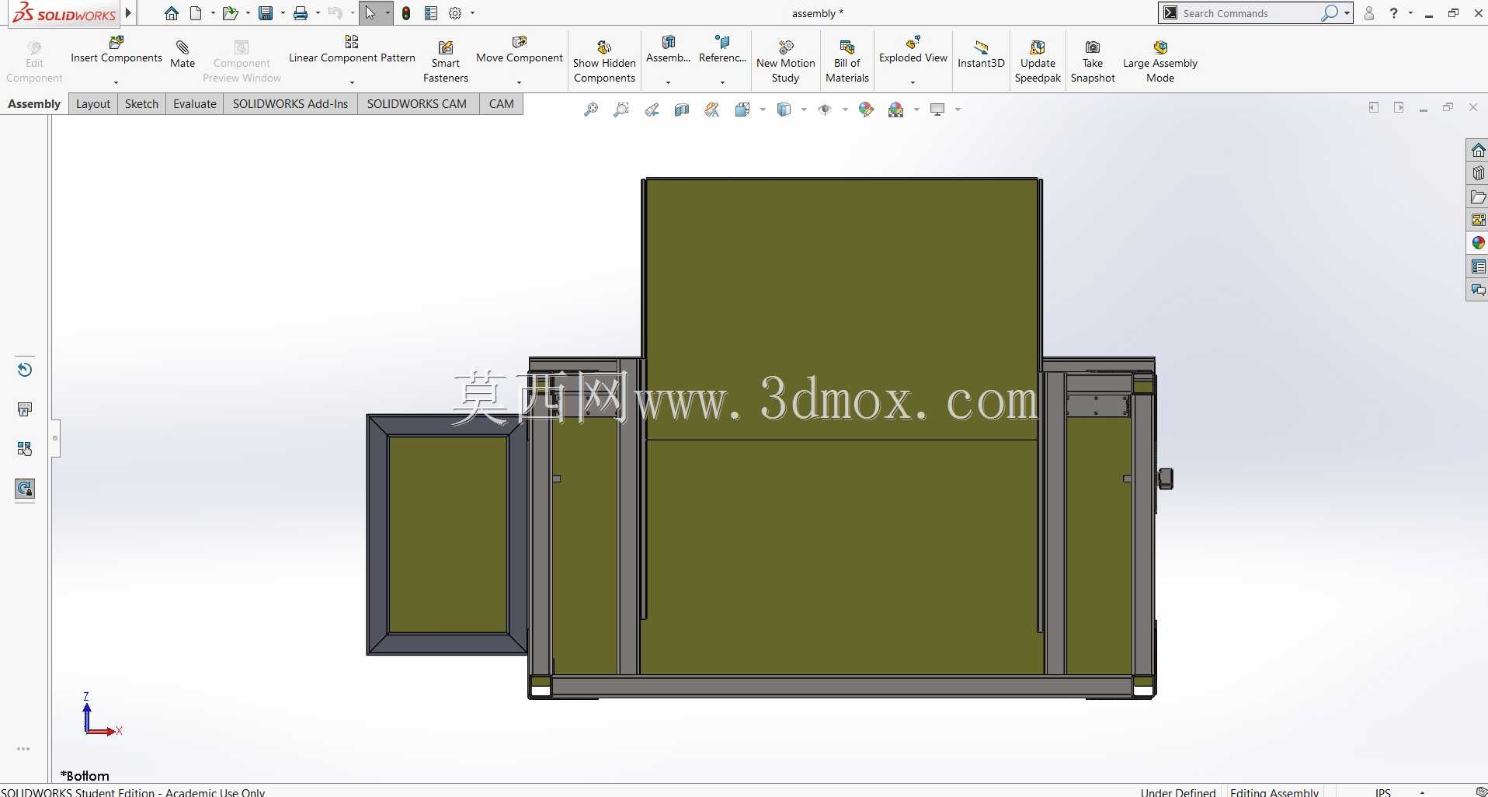Click the Rebuild traffic light icon
The height and width of the screenshot is (797, 1488).
tap(406, 13)
